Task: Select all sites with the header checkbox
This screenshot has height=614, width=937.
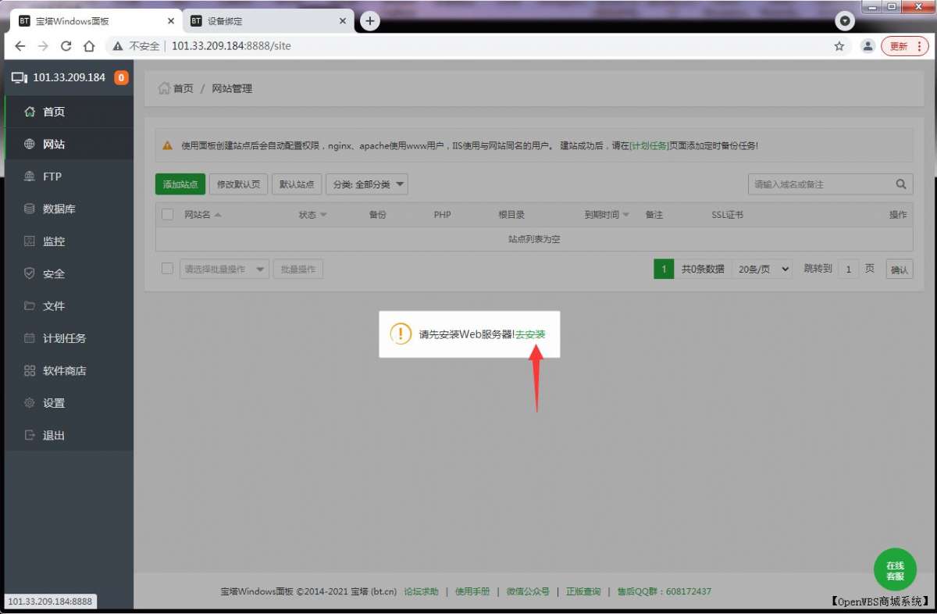Action: [x=167, y=214]
